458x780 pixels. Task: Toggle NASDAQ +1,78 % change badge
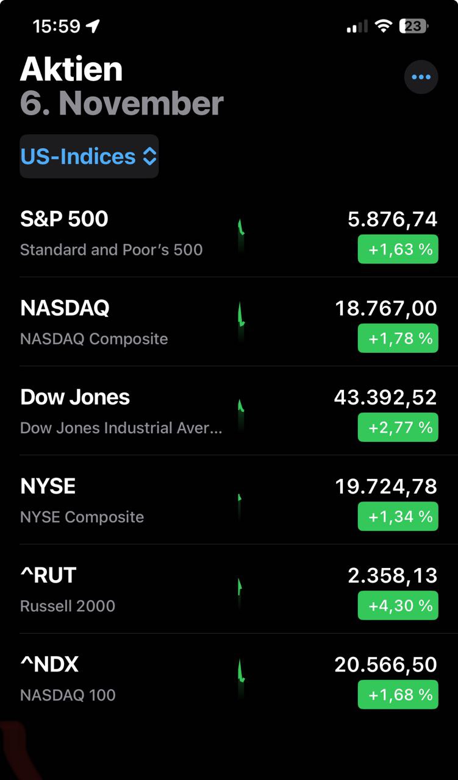coord(398,338)
